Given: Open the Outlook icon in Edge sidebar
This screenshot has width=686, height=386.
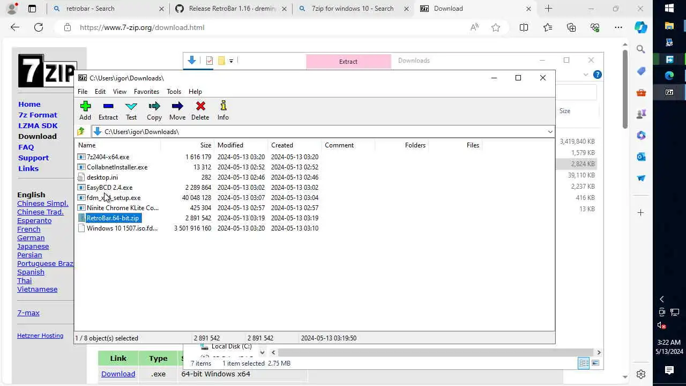Looking at the screenshot, I should [x=641, y=157].
